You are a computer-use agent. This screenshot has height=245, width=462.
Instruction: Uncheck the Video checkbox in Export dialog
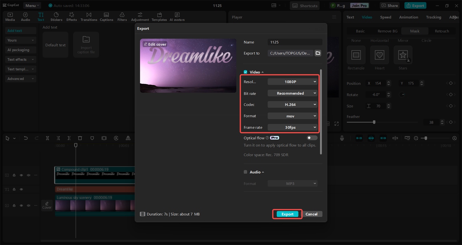[245, 72]
